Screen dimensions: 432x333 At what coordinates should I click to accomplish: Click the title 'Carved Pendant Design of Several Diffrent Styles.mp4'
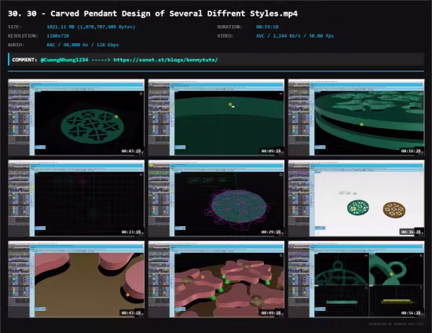tap(174, 13)
